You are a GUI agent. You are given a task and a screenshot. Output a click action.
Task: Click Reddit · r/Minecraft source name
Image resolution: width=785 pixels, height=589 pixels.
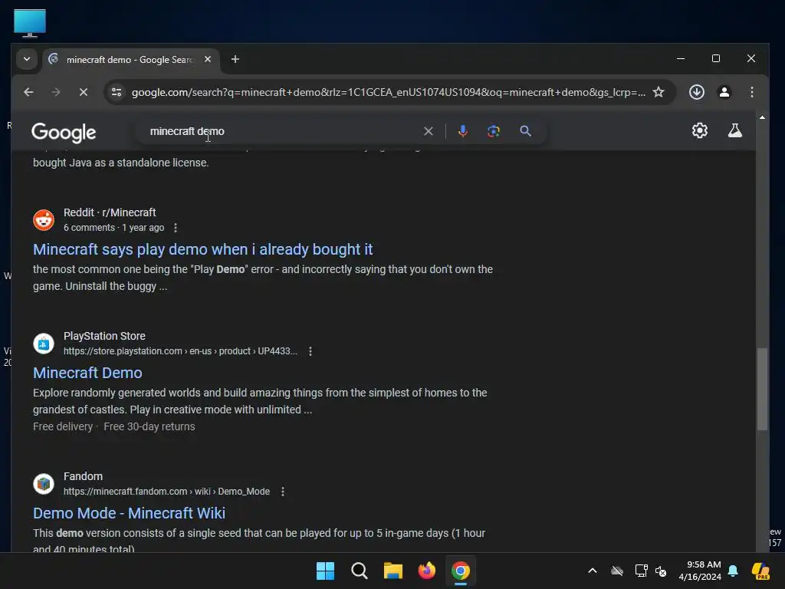[110, 212]
